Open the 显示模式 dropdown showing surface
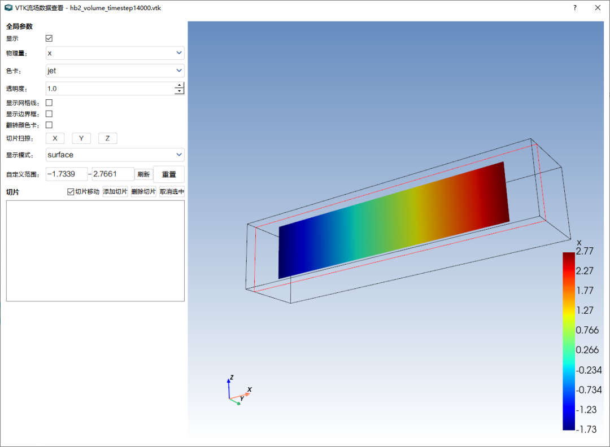 tap(115, 155)
